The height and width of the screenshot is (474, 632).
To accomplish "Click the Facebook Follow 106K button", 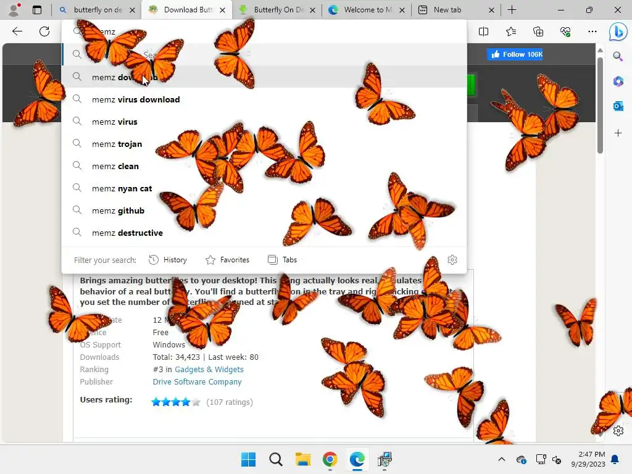I will click(x=515, y=54).
